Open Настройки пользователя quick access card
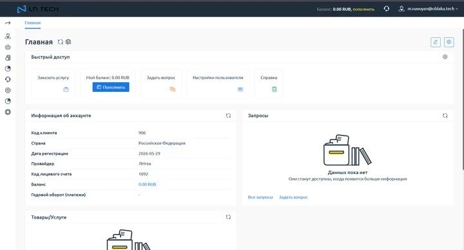Screen dimensions: 464x250 (218, 84)
